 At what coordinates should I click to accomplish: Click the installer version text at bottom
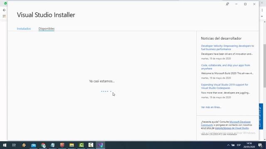(x=219, y=134)
